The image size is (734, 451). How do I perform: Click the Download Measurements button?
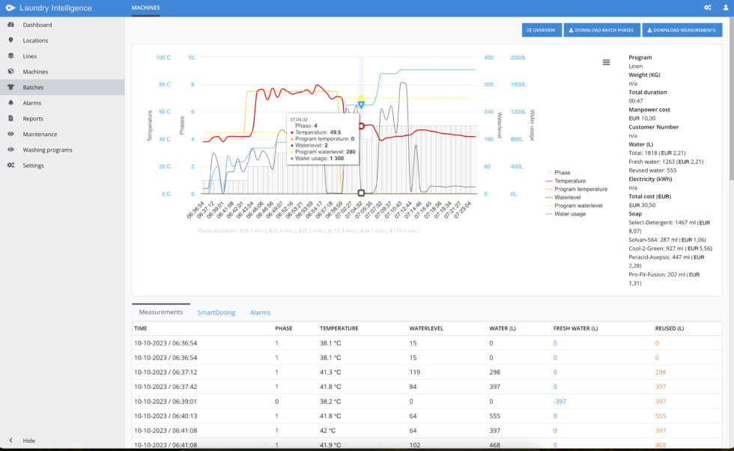(x=682, y=30)
